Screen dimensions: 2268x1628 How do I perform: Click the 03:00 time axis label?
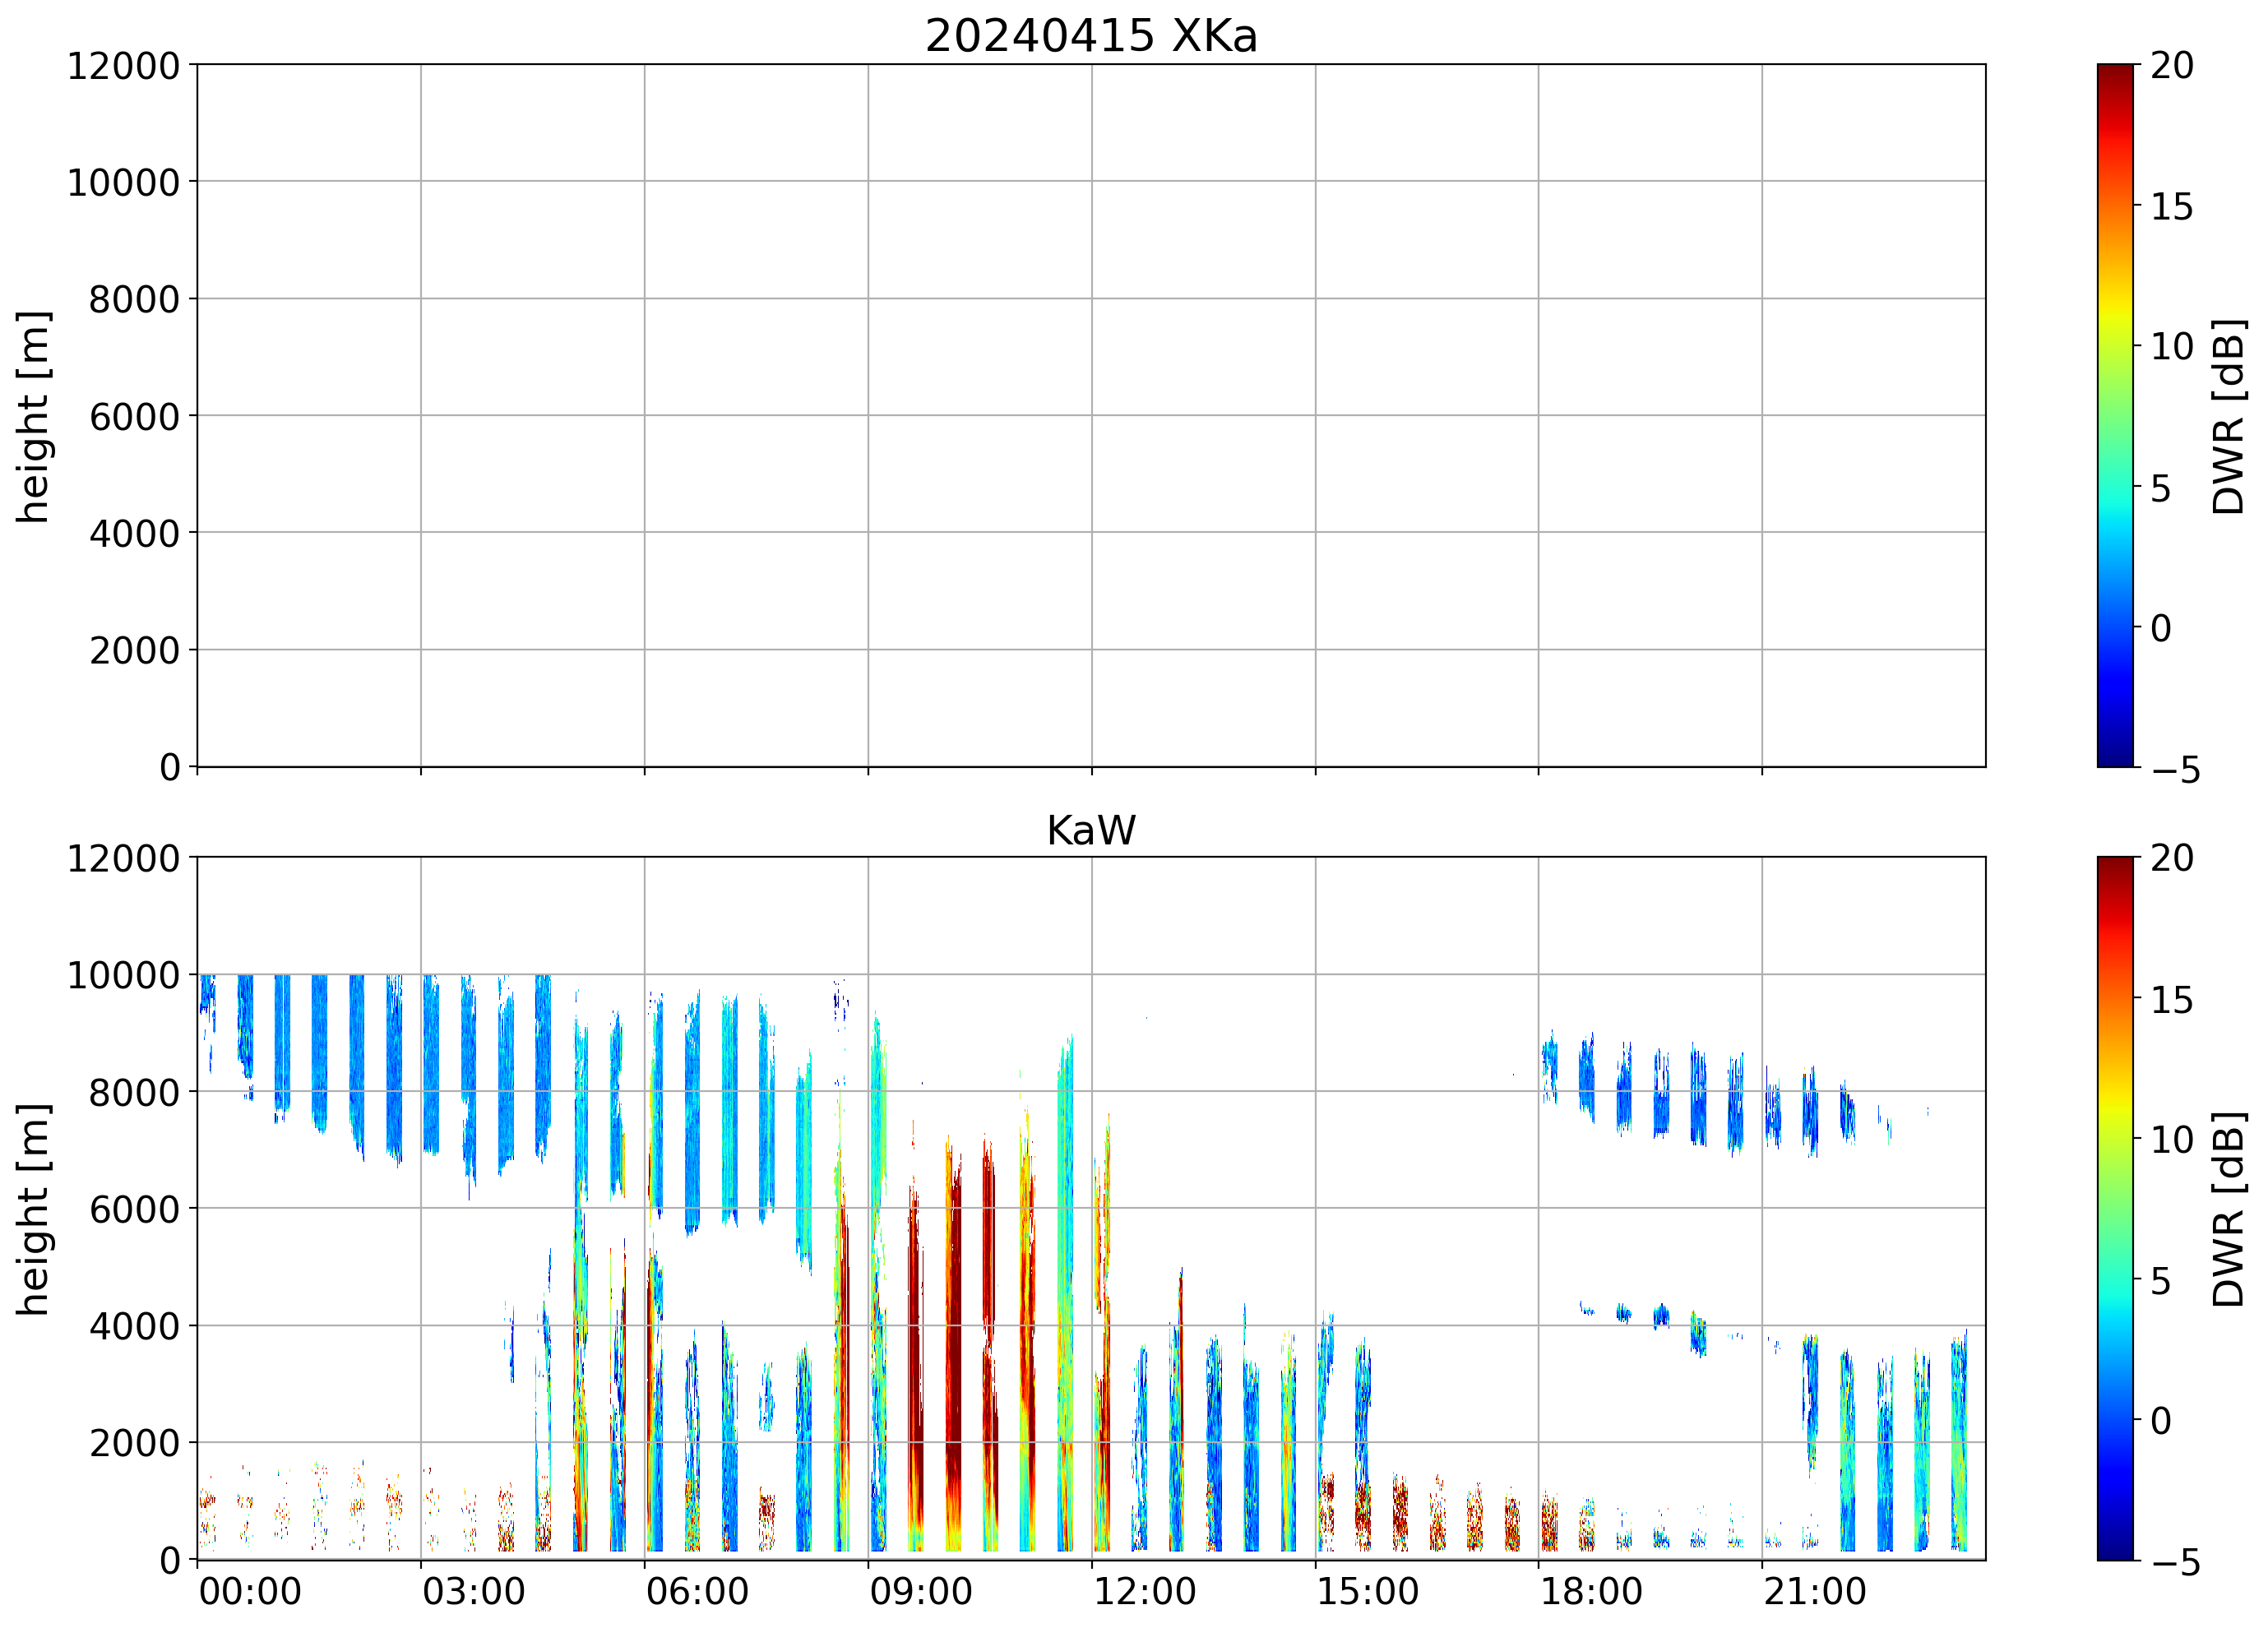pyautogui.click(x=473, y=1592)
